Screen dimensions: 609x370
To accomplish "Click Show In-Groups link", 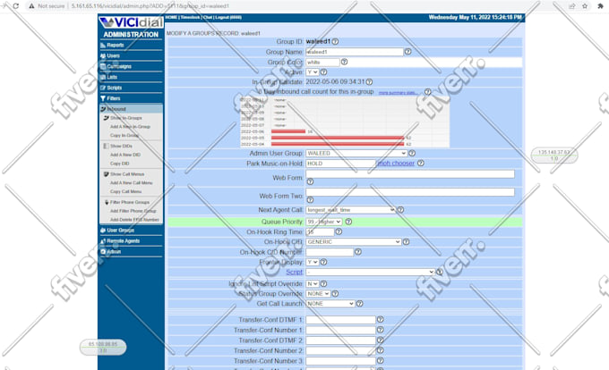I will pos(126,118).
